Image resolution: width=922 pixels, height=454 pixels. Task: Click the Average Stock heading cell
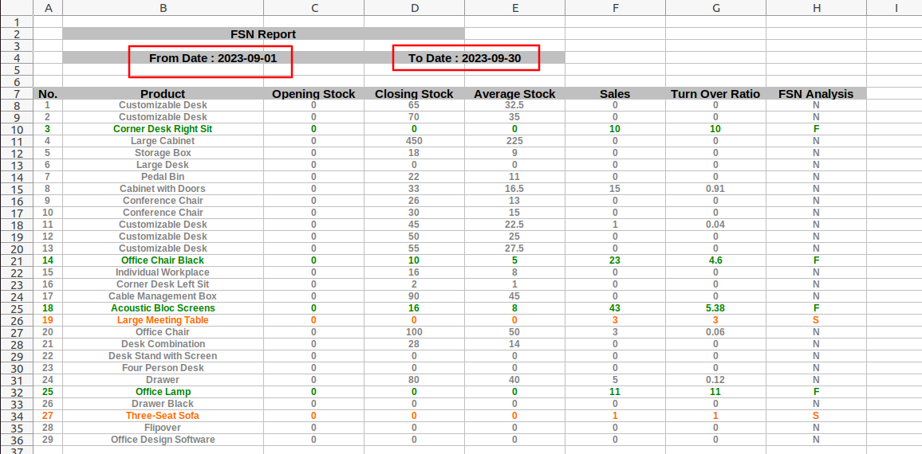pos(515,93)
